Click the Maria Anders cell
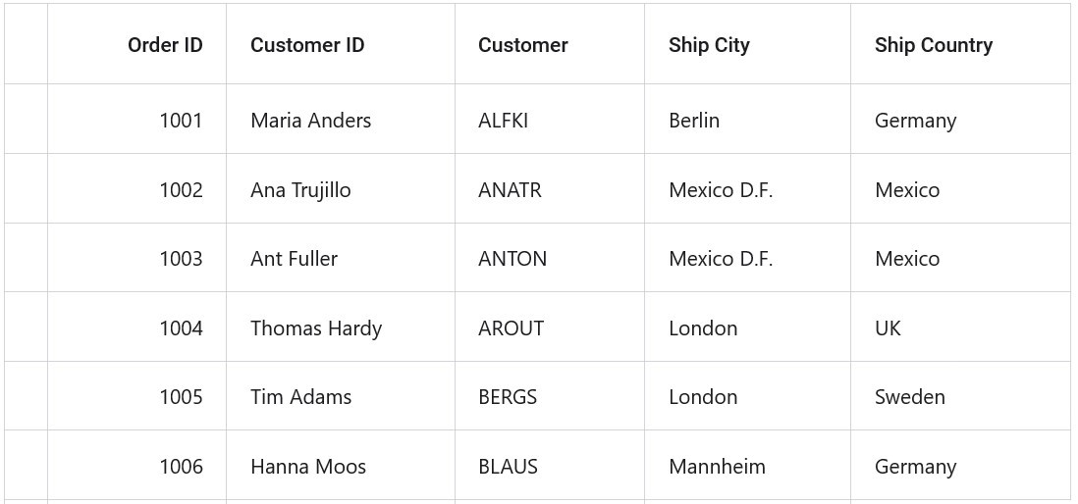The width and height of the screenshot is (1078, 504). click(x=310, y=121)
